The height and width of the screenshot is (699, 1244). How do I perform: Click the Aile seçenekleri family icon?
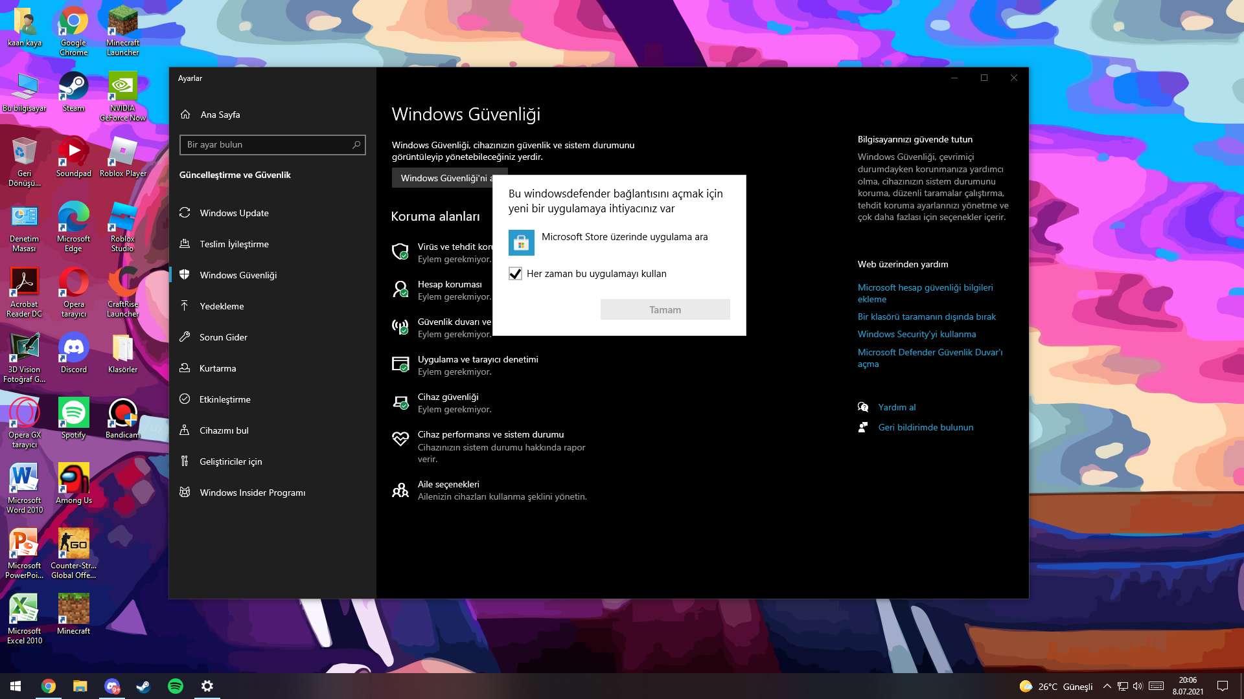click(x=400, y=490)
